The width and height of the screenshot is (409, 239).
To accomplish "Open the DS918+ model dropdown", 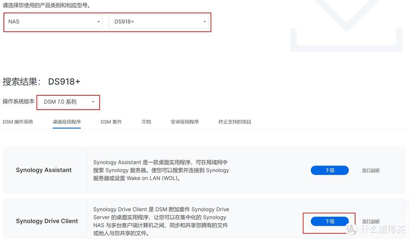I will click(159, 22).
